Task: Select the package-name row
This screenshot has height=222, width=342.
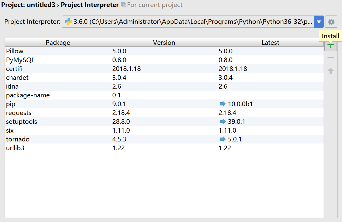Action: coord(164,95)
